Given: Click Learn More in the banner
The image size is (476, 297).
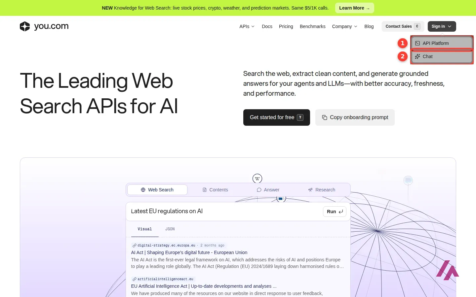Looking at the screenshot, I should [354, 8].
